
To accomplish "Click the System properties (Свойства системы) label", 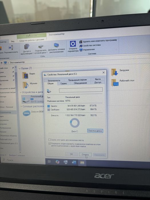I will [92, 45].
